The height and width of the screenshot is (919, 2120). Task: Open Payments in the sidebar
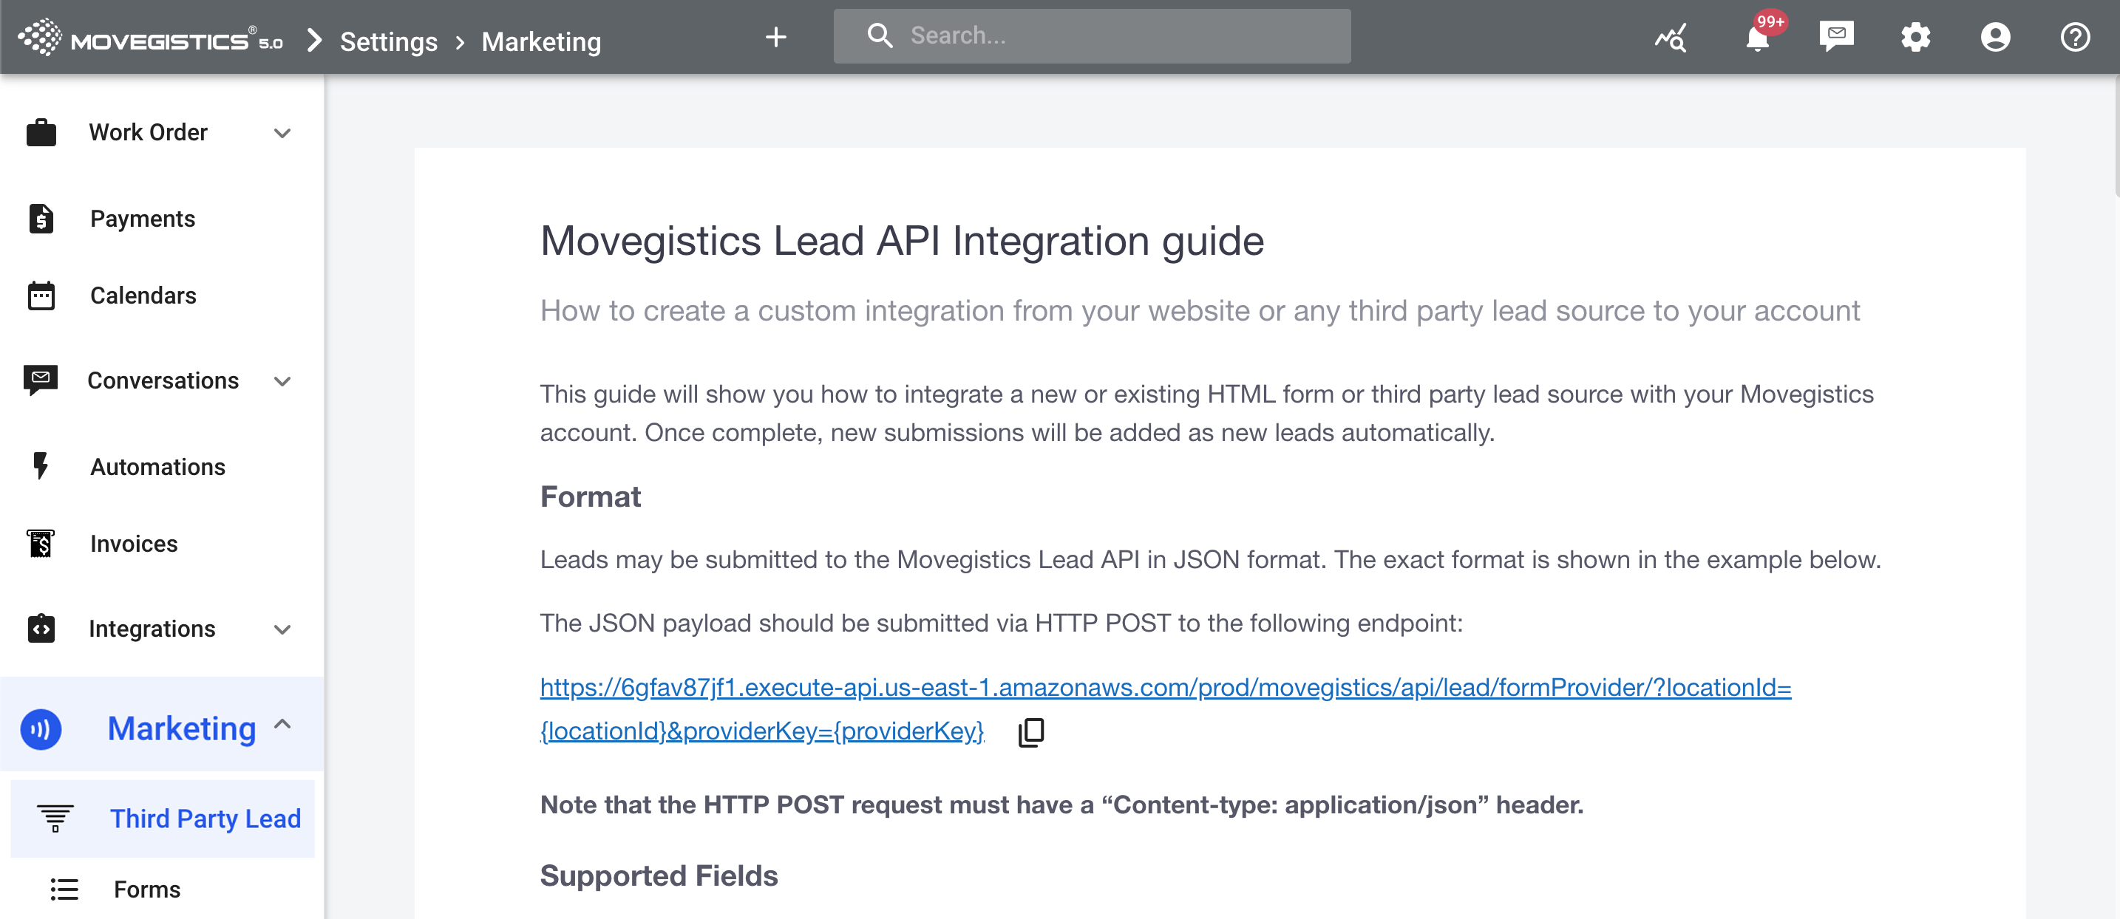click(x=143, y=219)
